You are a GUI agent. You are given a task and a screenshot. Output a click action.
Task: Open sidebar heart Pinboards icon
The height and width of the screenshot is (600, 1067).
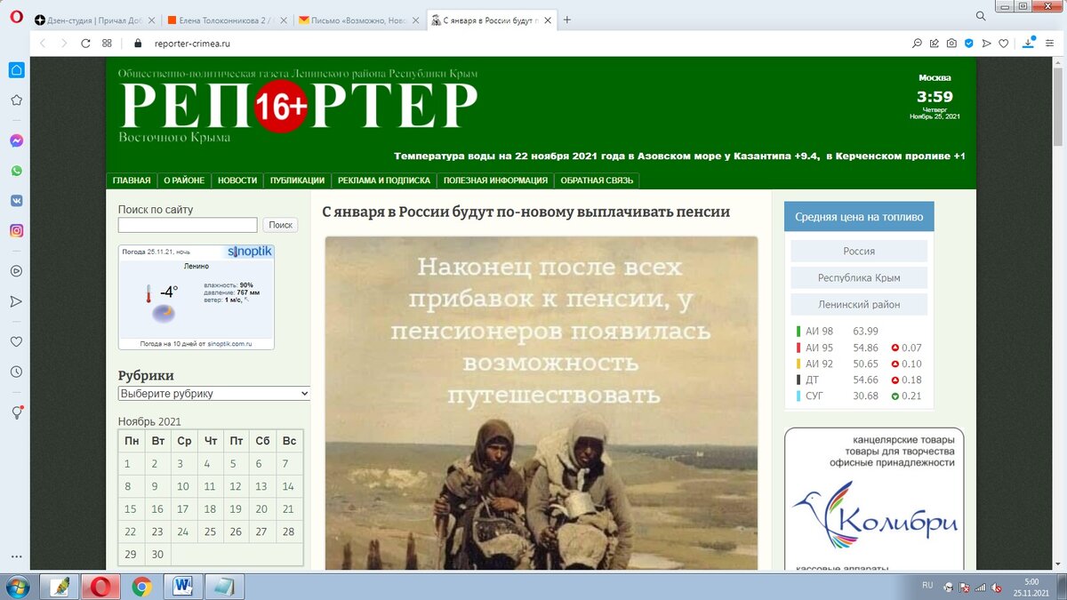tap(16, 341)
